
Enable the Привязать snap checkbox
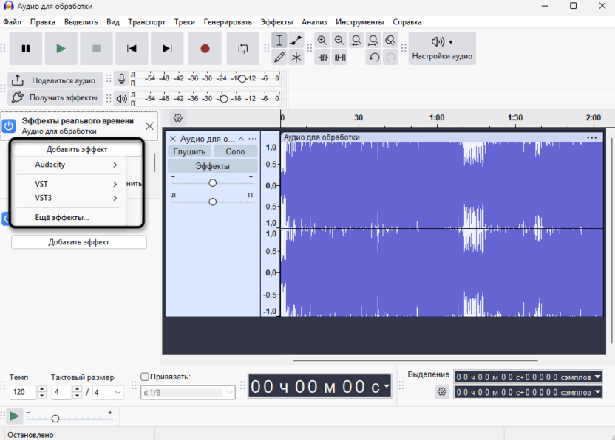(145, 377)
